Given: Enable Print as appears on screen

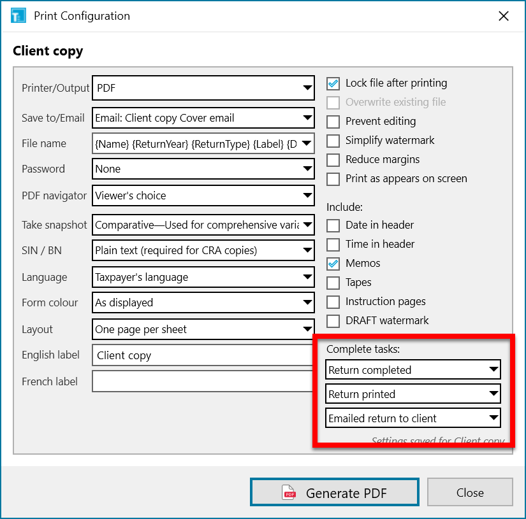Looking at the screenshot, I should point(333,179).
